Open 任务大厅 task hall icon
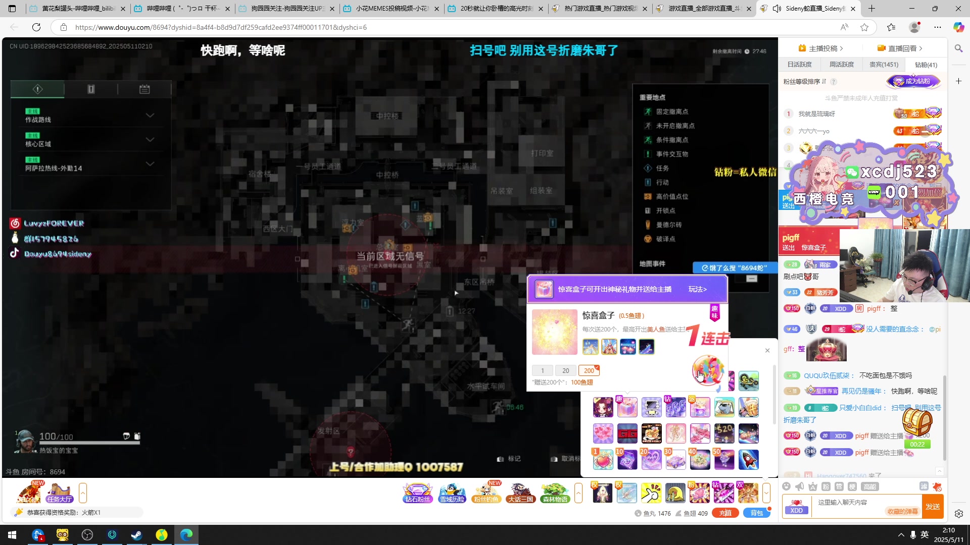Image resolution: width=970 pixels, height=545 pixels. [x=60, y=493]
